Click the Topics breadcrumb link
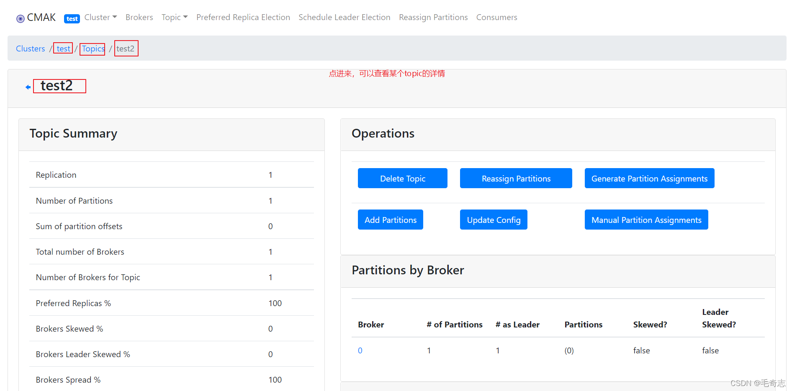 click(93, 49)
